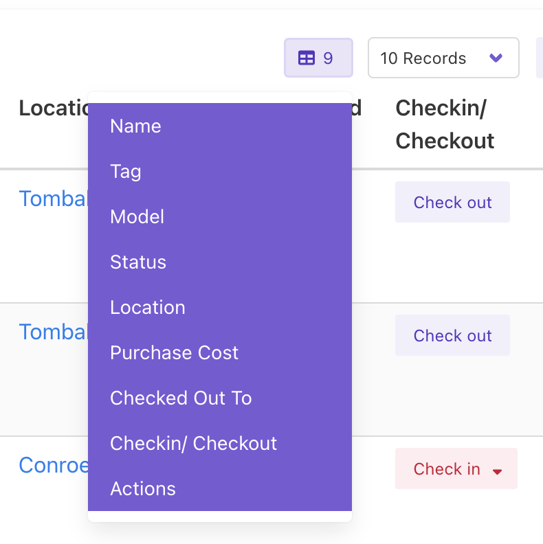Open the 10 Records page size dropdown
The height and width of the screenshot is (544, 543).
click(x=443, y=58)
